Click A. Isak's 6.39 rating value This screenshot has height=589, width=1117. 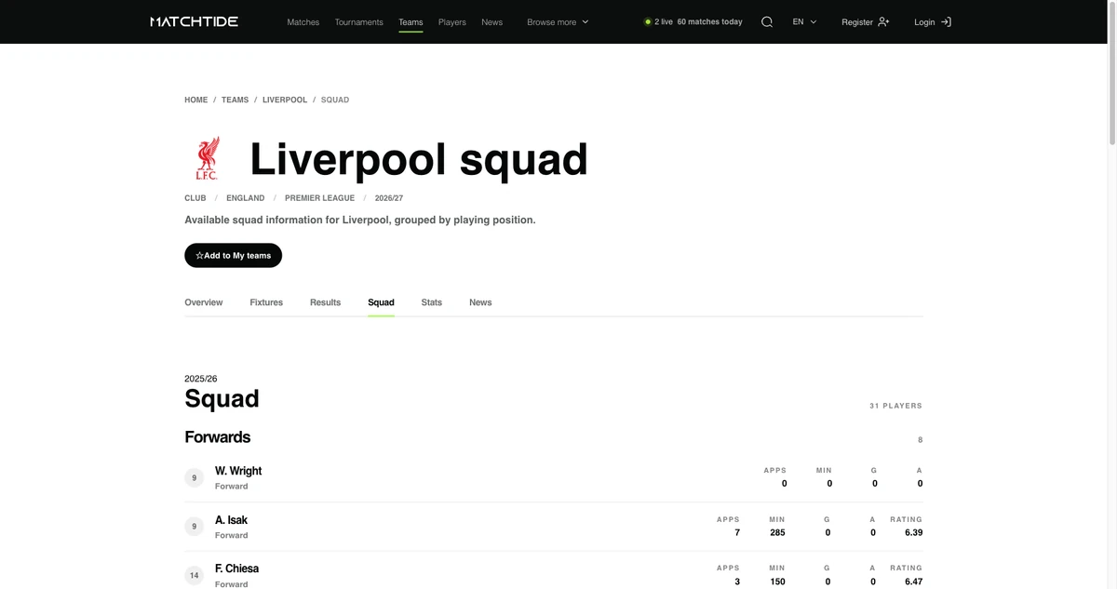pyautogui.click(x=912, y=532)
